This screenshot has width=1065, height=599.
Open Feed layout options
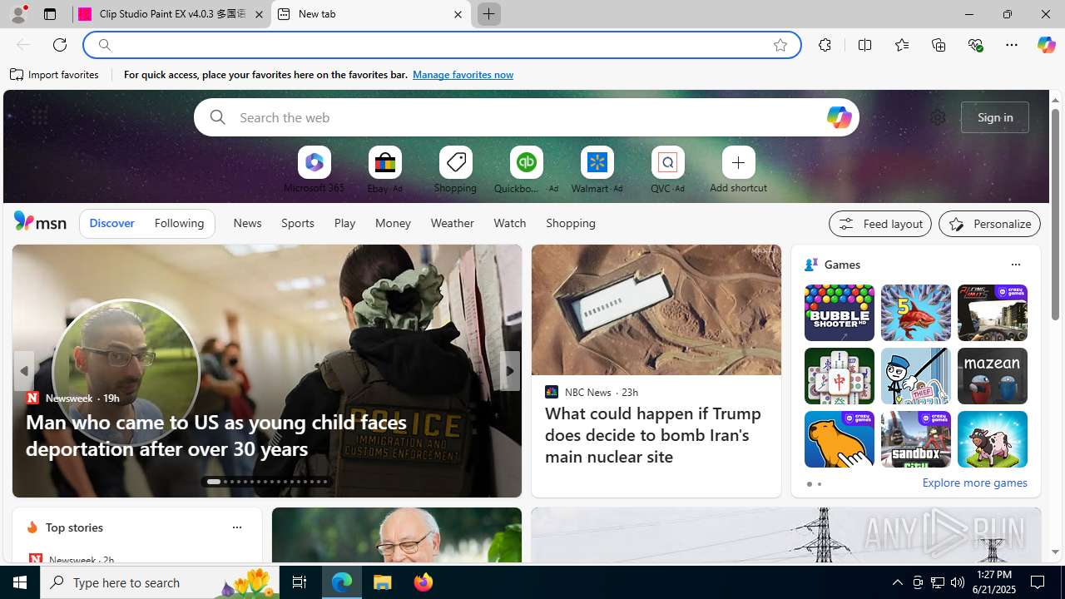coord(879,224)
